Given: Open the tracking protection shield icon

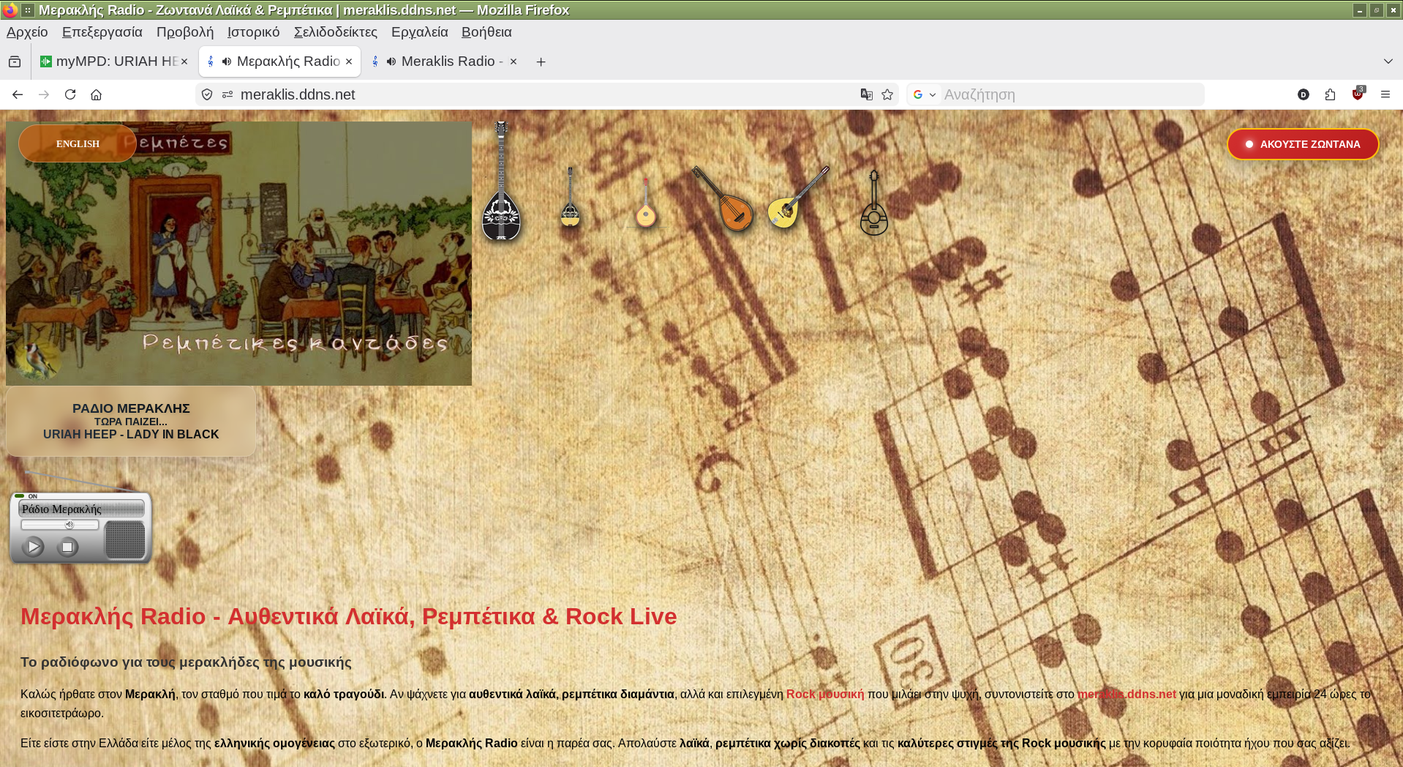Looking at the screenshot, I should click(207, 94).
